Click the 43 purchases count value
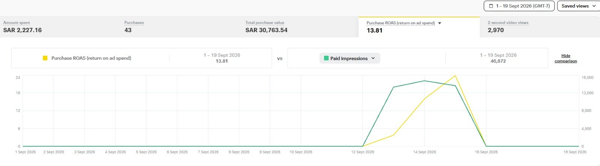The height and width of the screenshot is (166, 600). (128, 30)
